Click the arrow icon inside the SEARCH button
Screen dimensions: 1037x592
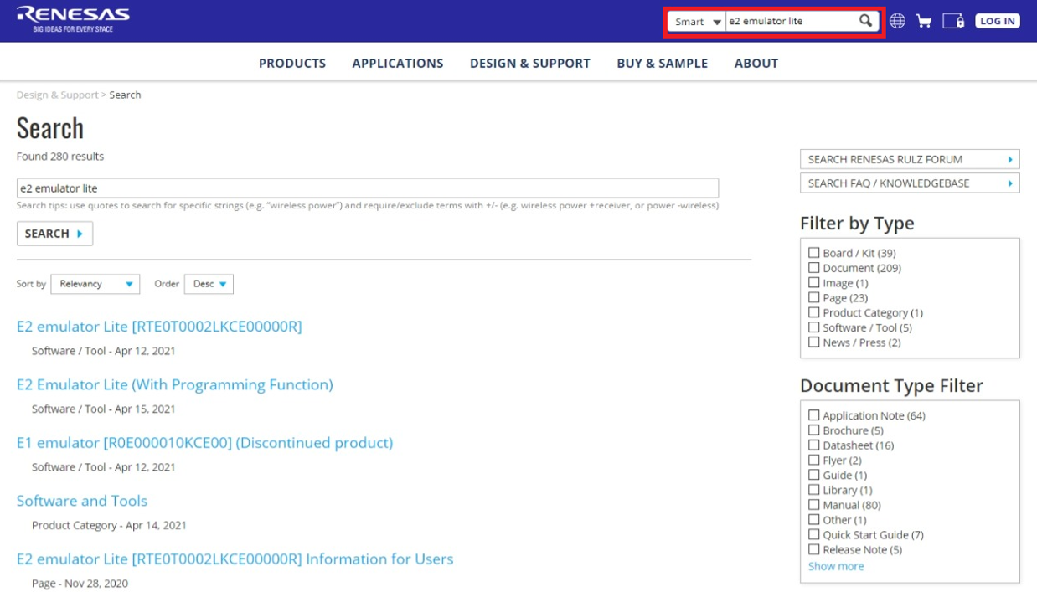pos(79,234)
